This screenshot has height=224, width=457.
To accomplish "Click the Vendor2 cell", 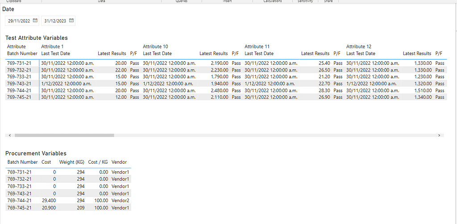I will [120, 200].
